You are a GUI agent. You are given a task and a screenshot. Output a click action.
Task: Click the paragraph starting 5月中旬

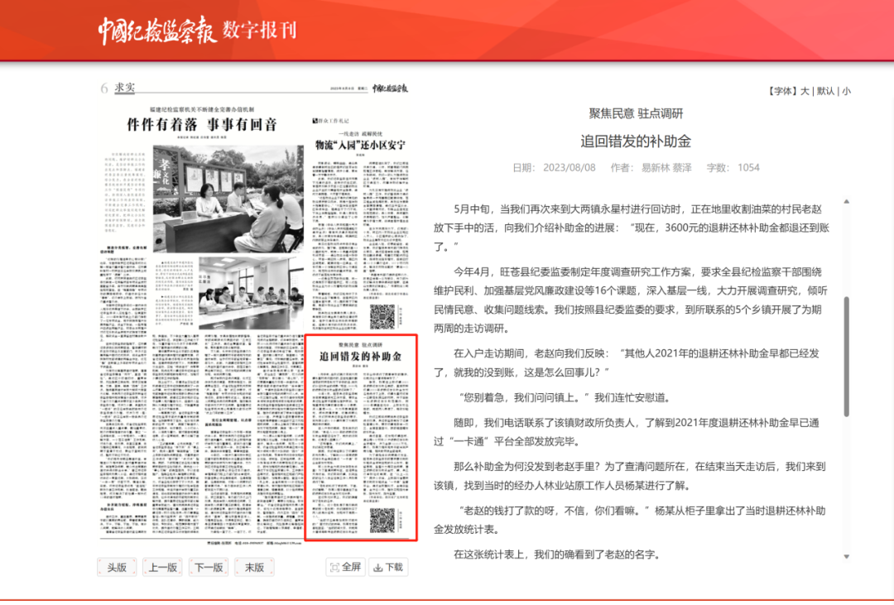point(631,228)
